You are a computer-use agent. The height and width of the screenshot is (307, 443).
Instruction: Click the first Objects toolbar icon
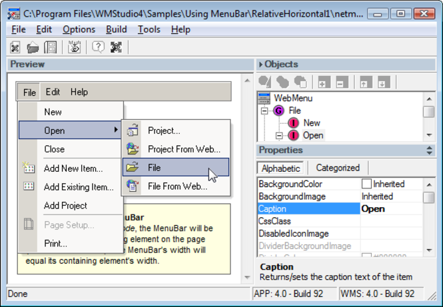[265, 82]
